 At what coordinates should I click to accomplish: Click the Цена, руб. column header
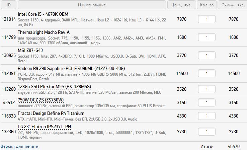[182, 5]
